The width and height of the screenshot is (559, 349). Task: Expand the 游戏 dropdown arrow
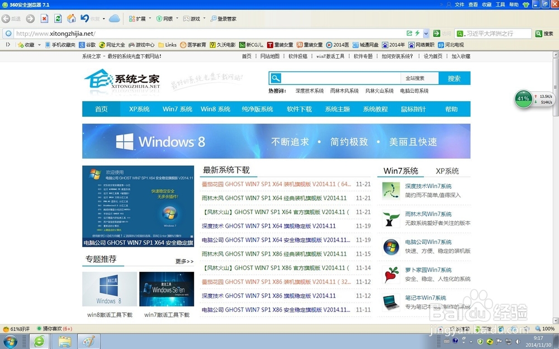pyautogui.click(x=204, y=18)
